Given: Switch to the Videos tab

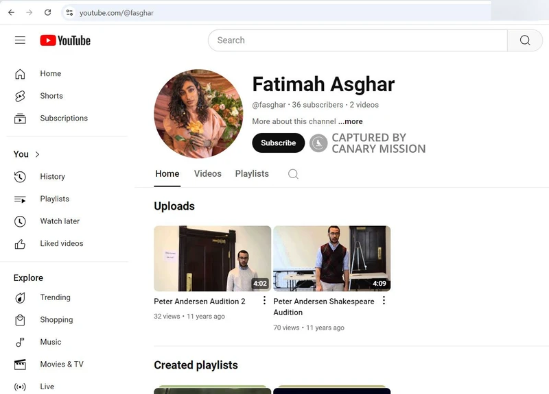Looking at the screenshot, I should click(x=208, y=174).
